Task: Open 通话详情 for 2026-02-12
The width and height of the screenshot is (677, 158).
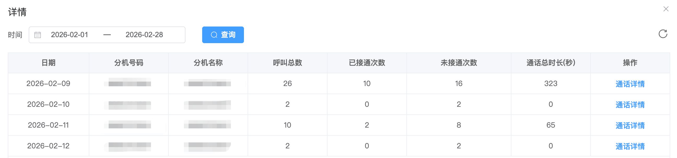Action: tap(630, 146)
